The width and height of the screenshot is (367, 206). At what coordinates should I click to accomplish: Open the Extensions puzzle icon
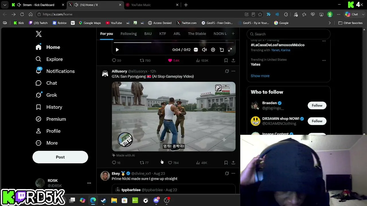(286, 14)
